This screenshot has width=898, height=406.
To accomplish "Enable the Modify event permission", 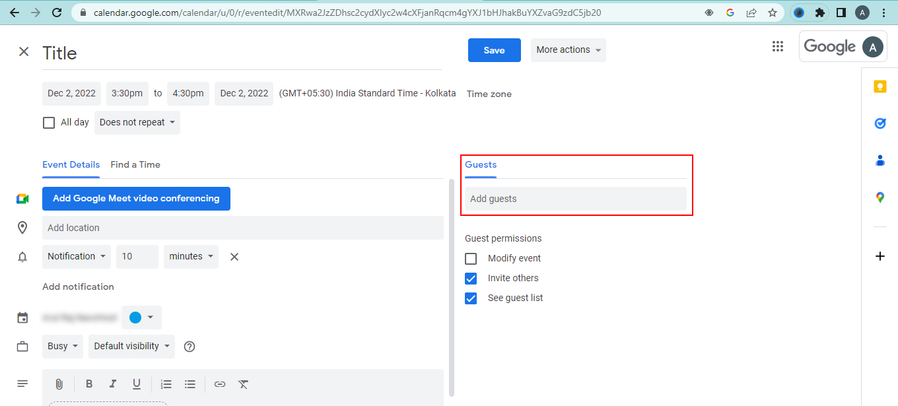I will [x=471, y=258].
